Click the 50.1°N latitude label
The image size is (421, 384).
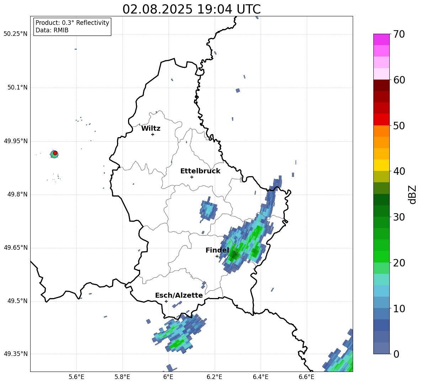[x=17, y=88]
